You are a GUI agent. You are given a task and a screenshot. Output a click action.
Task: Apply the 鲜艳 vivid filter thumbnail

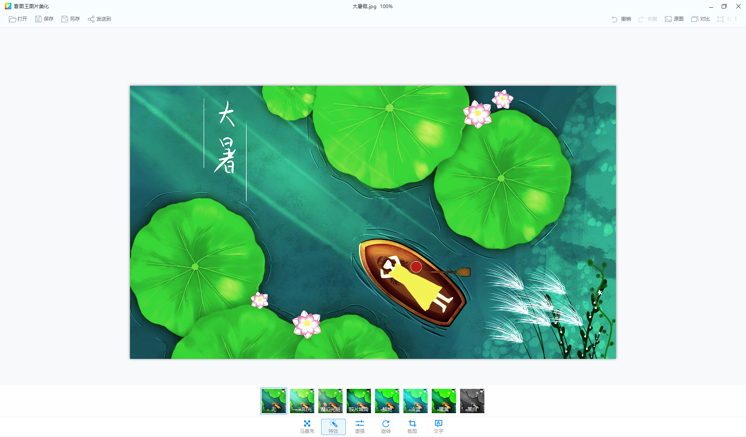click(387, 401)
